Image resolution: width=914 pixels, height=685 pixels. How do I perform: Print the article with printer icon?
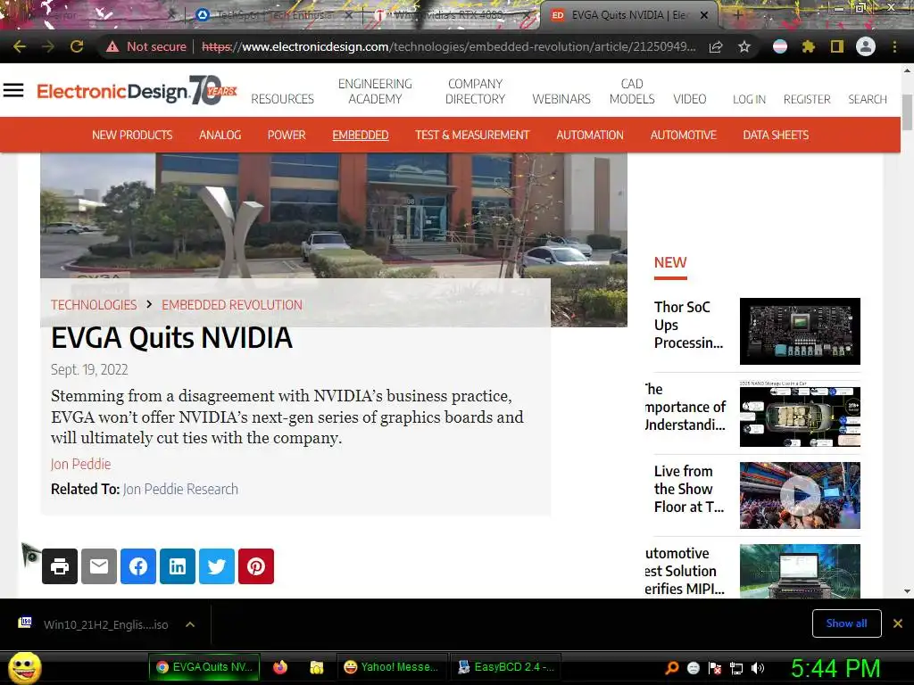pyautogui.click(x=60, y=566)
